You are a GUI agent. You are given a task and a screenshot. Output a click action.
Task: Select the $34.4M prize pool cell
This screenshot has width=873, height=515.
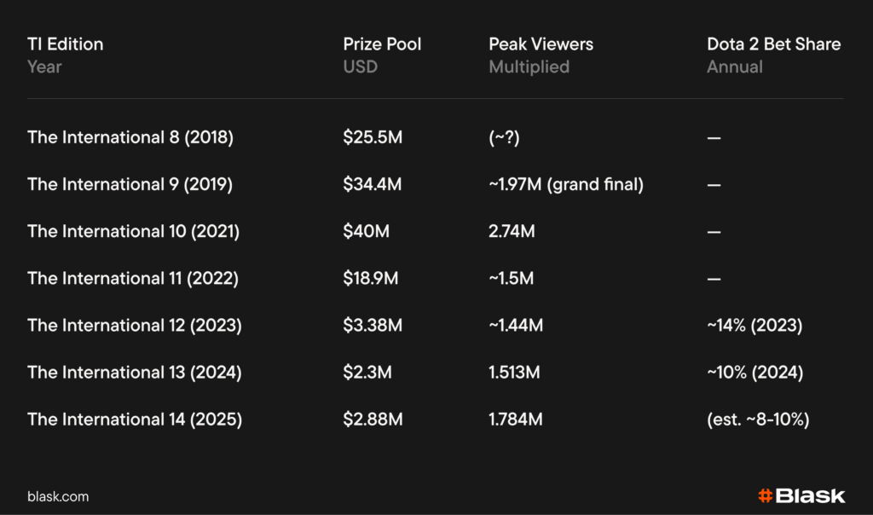pos(373,184)
